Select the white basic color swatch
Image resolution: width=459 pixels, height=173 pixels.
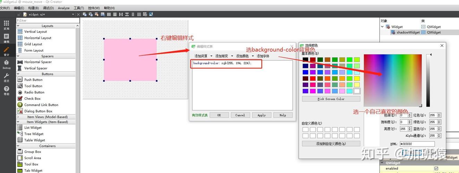(357, 91)
